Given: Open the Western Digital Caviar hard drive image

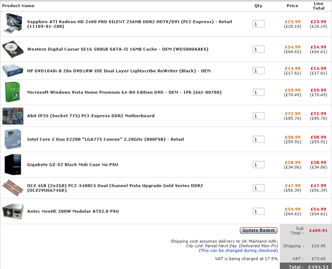Looking at the screenshot, I should coord(13,49).
